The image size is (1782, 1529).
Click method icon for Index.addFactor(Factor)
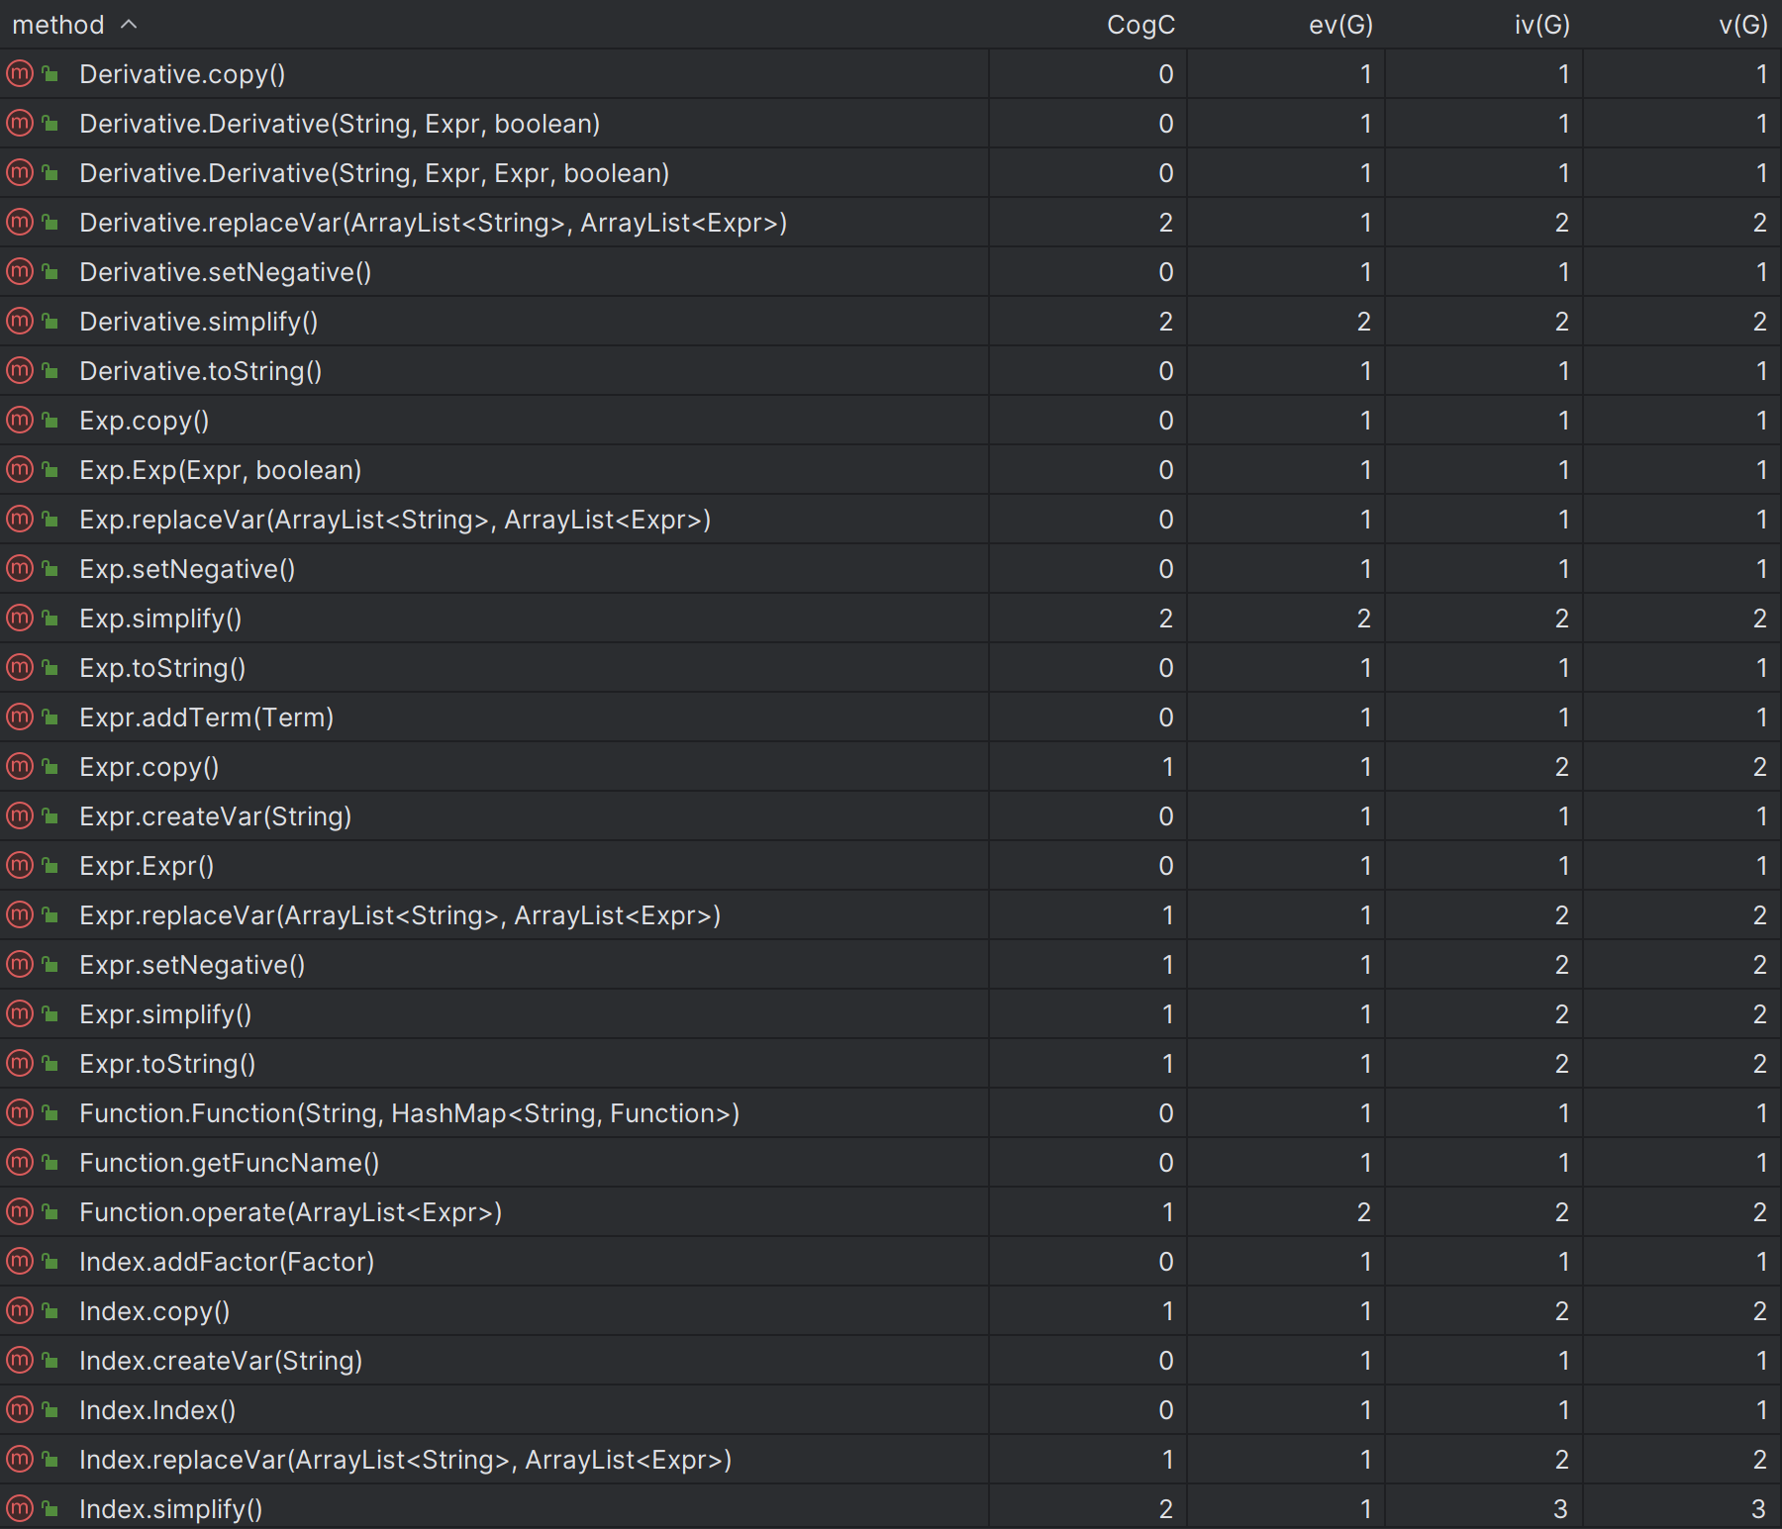tap(20, 1261)
